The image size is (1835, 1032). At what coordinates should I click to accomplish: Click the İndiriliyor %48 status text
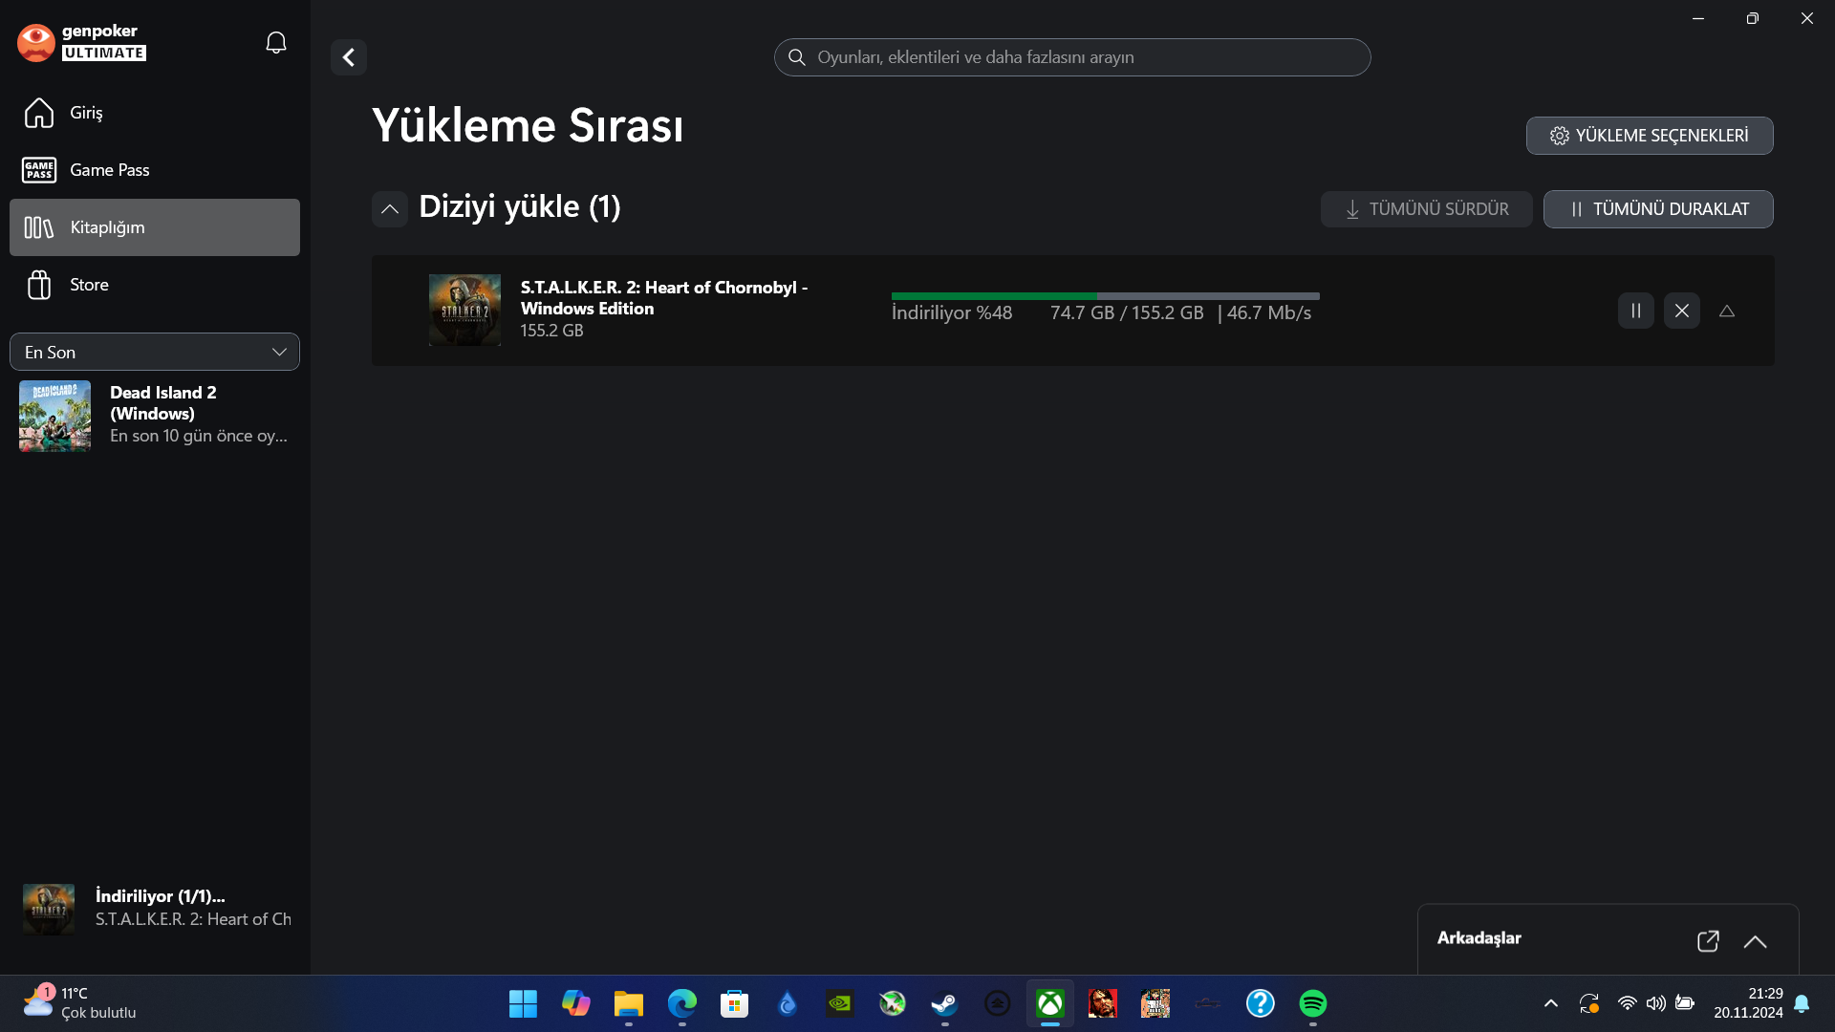tap(952, 313)
